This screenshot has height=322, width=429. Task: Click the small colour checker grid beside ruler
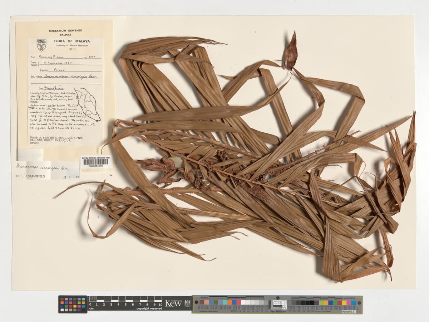pos(73,304)
